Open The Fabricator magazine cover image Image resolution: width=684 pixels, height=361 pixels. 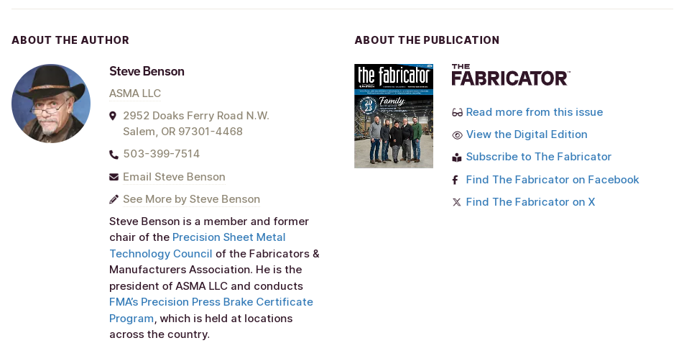[x=394, y=116]
